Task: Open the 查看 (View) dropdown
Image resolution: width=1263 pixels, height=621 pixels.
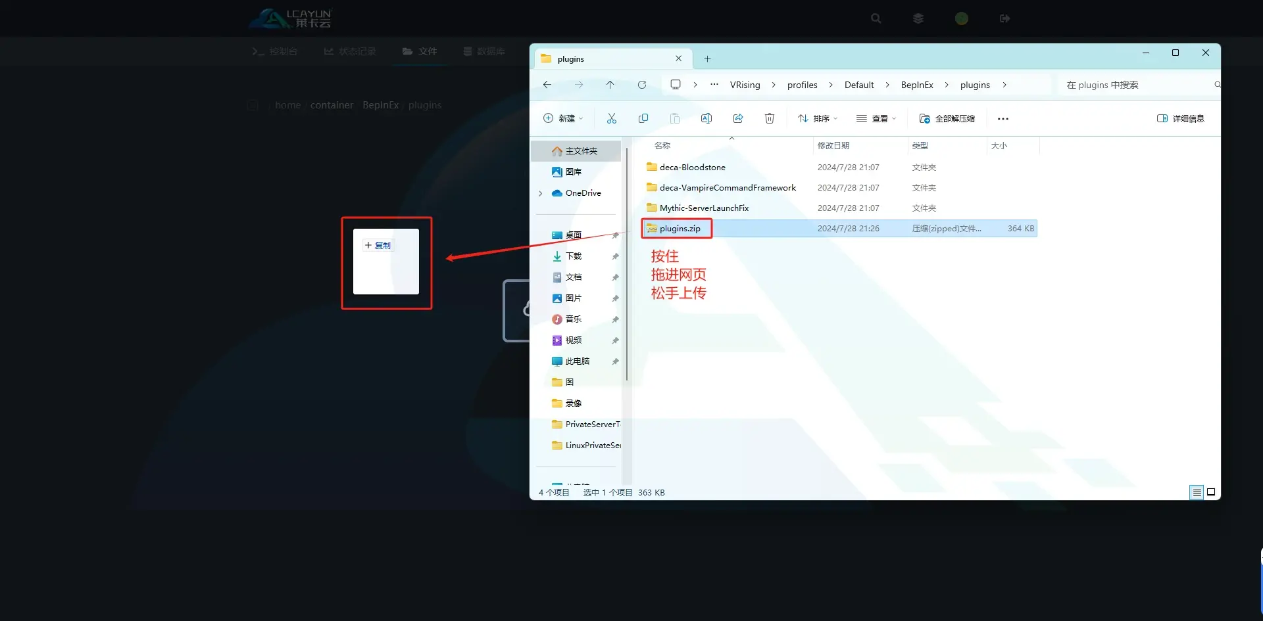Action: tap(876, 118)
